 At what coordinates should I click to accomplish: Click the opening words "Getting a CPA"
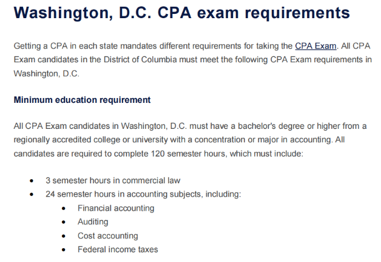pyautogui.click(x=40, y=46)
